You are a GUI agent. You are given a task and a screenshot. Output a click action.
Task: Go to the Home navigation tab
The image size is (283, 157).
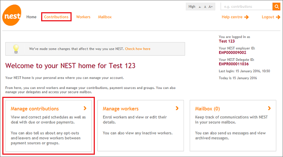click(x=31, y=17)
